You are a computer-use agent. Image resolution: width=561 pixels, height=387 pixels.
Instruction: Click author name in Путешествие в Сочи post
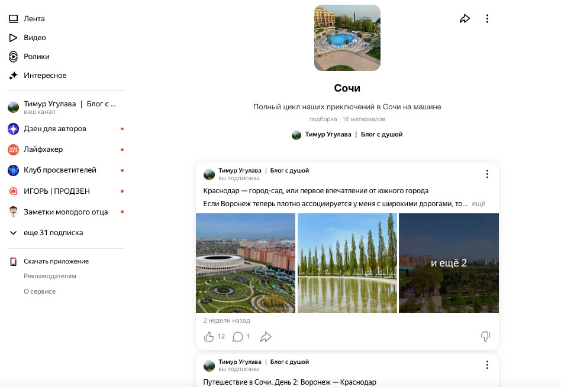(x=264, y=362)
